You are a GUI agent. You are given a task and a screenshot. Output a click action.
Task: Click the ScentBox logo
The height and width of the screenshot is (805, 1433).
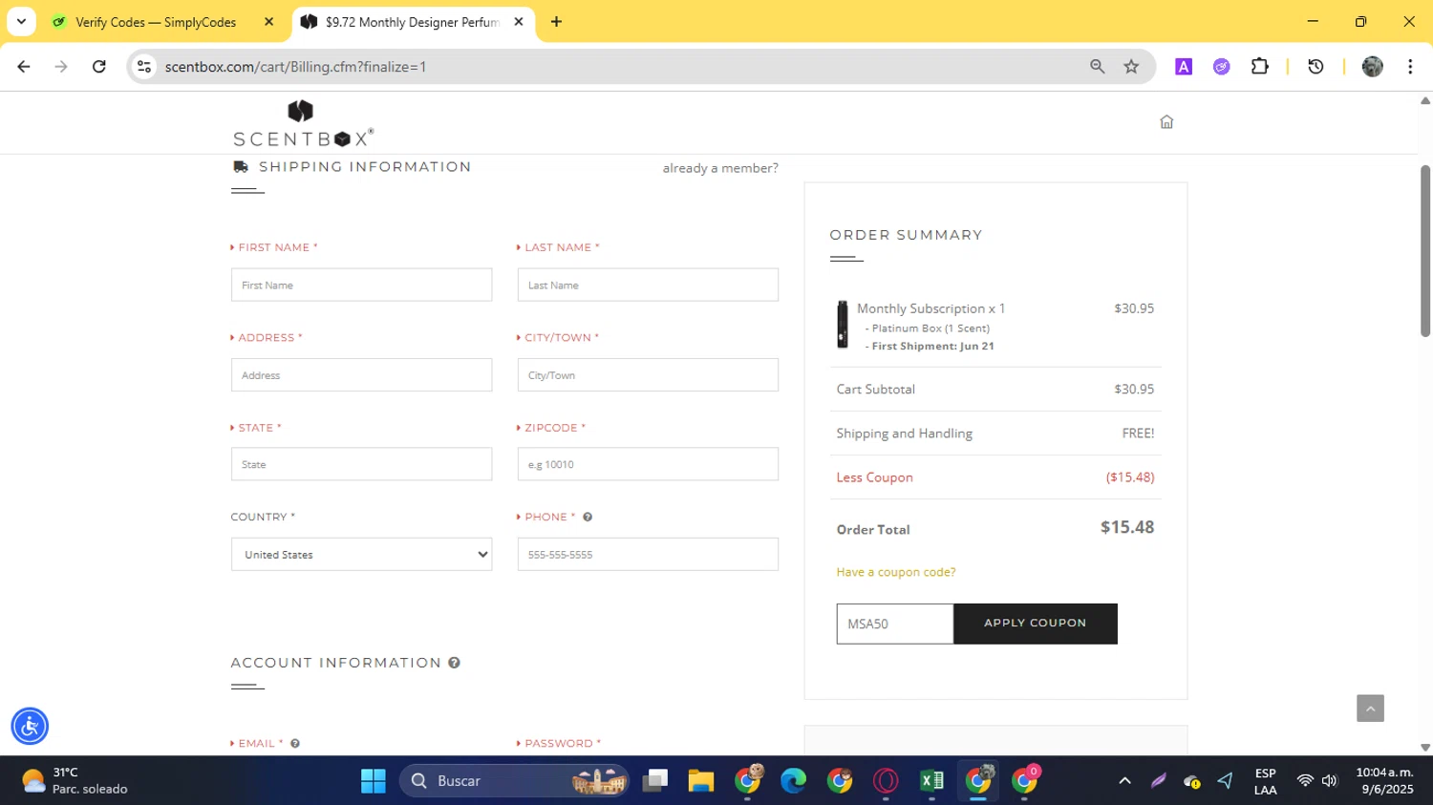click(303, 124)
